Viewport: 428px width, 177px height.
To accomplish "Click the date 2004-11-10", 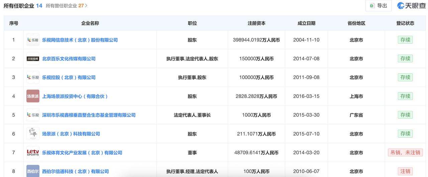I will point(306,40).
